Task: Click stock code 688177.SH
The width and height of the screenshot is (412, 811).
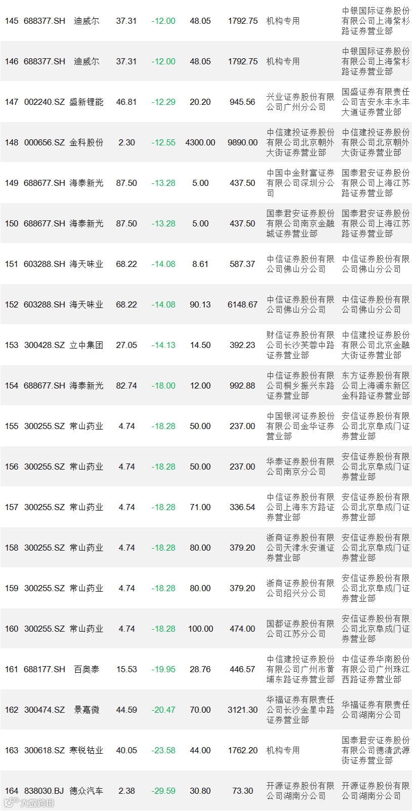Action: (x=45, y=669)
